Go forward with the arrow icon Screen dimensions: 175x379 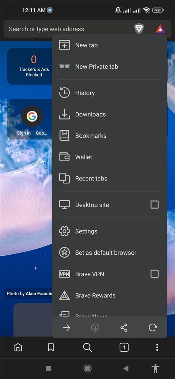(66, 328)
